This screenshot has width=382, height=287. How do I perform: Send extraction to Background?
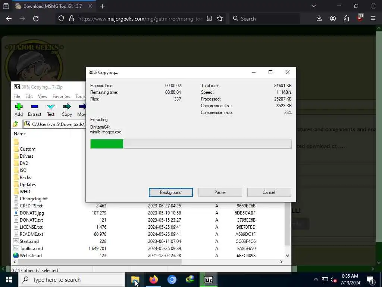point(171,192)
